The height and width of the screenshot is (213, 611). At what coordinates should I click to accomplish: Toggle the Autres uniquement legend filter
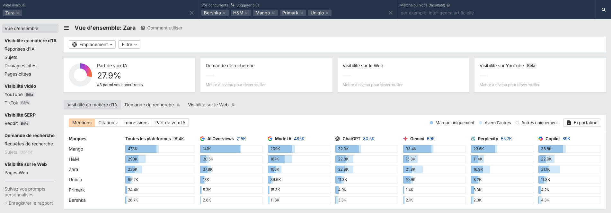(x=536, y=123)
